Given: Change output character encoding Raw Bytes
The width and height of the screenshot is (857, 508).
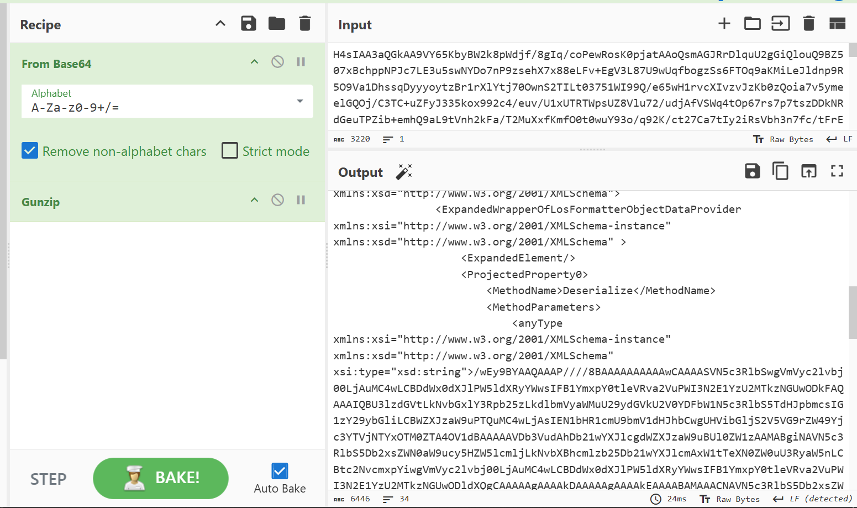Looking at the screenshot, I should pyautogui.click(x=730, y=499).
